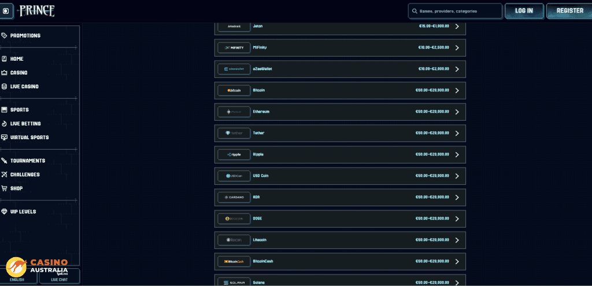Expand the BitcoinCash row arrow
Screen dimensions: 592x286
[x=457, y=262]
